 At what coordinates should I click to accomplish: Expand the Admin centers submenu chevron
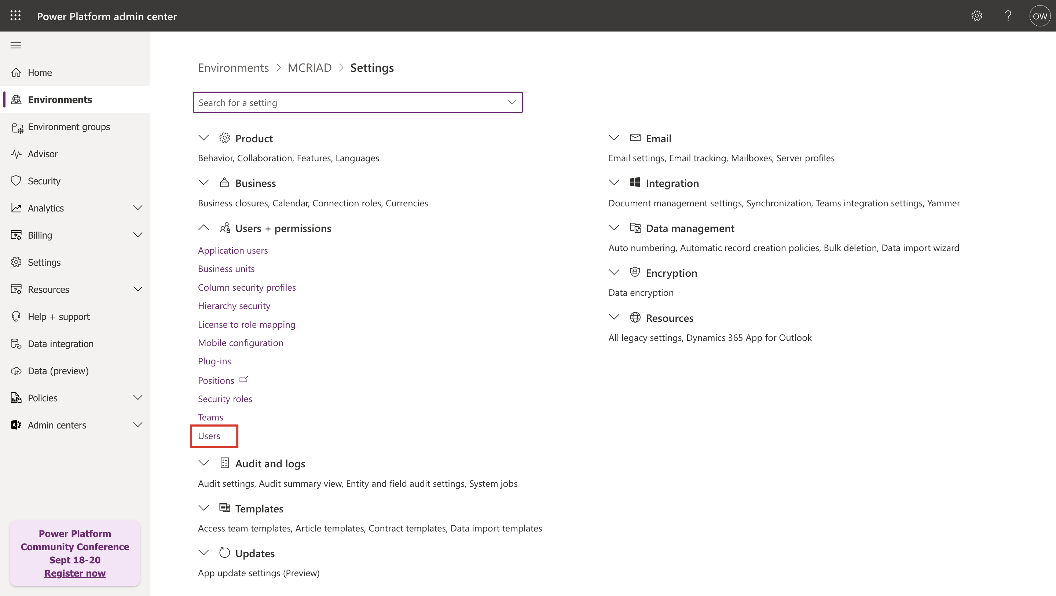click(138, 425)
